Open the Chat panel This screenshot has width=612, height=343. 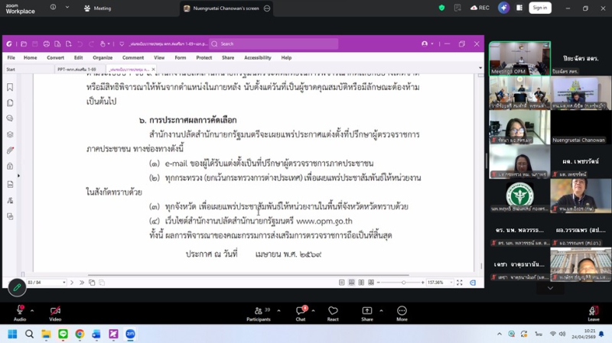pyautogui.click(x=301, y=313)
